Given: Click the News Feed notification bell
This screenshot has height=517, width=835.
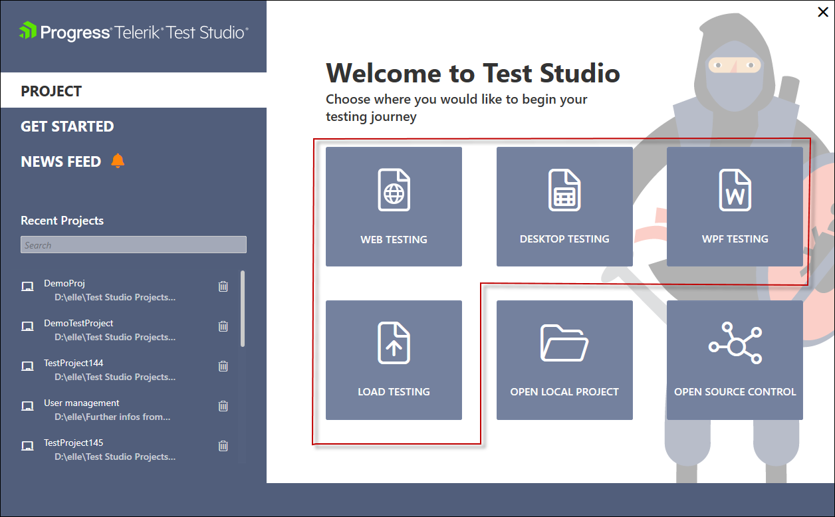Looking at the screenshot, I should click(118, 161).
